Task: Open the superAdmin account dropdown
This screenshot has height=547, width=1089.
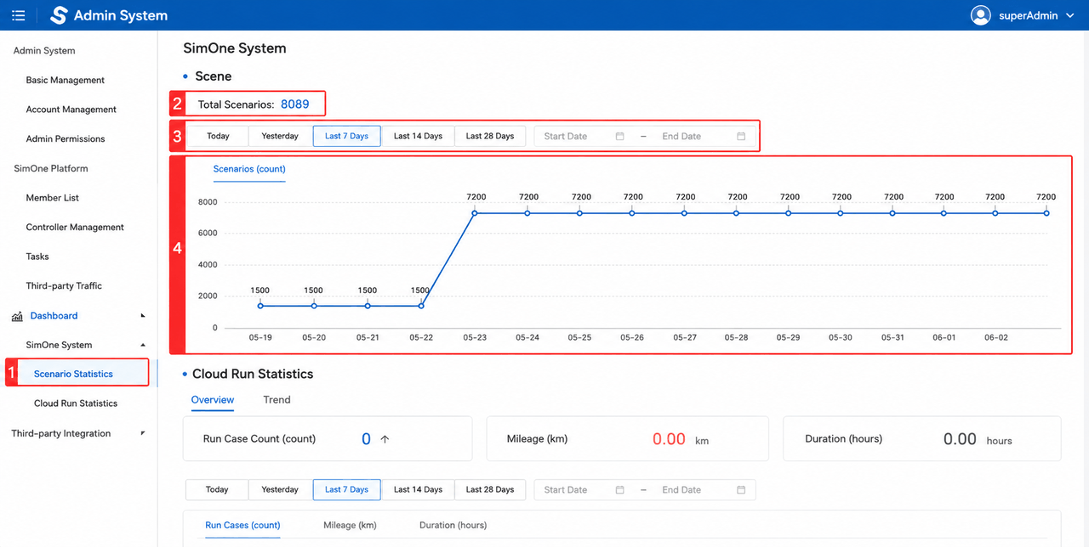Action: point(1023,15)
